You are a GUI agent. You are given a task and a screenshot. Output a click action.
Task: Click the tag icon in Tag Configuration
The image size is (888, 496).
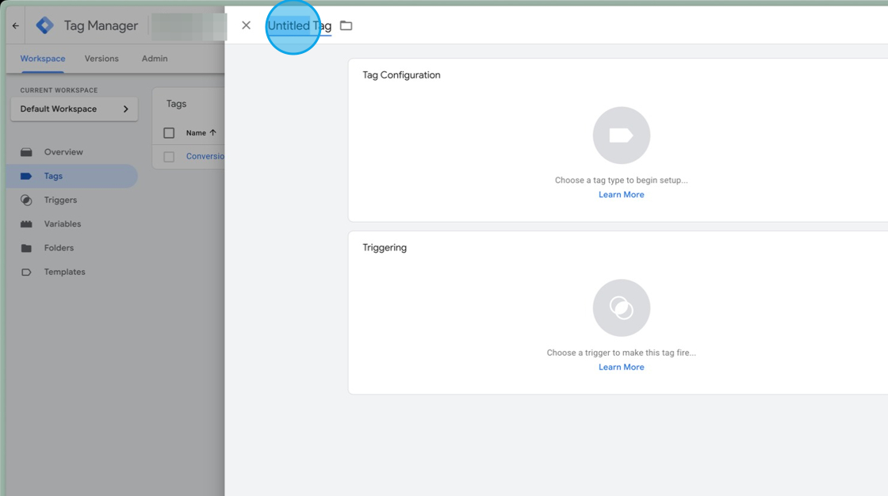(621, 135)
